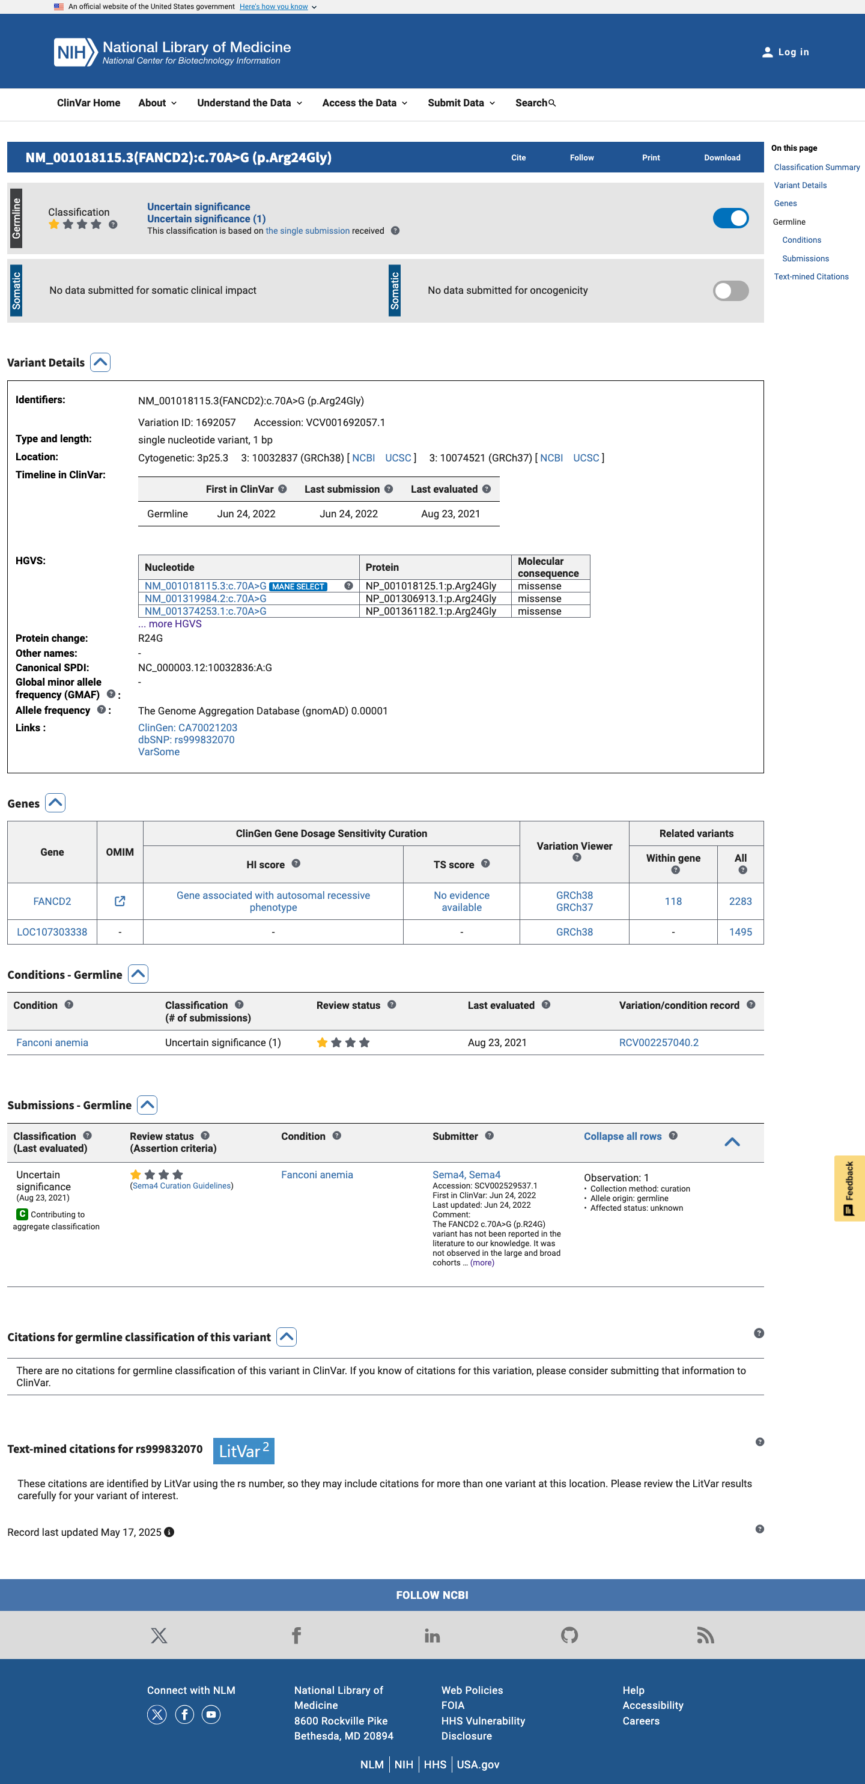Click Collapse all rows link
The image size is (865, 1784).
622,1136
